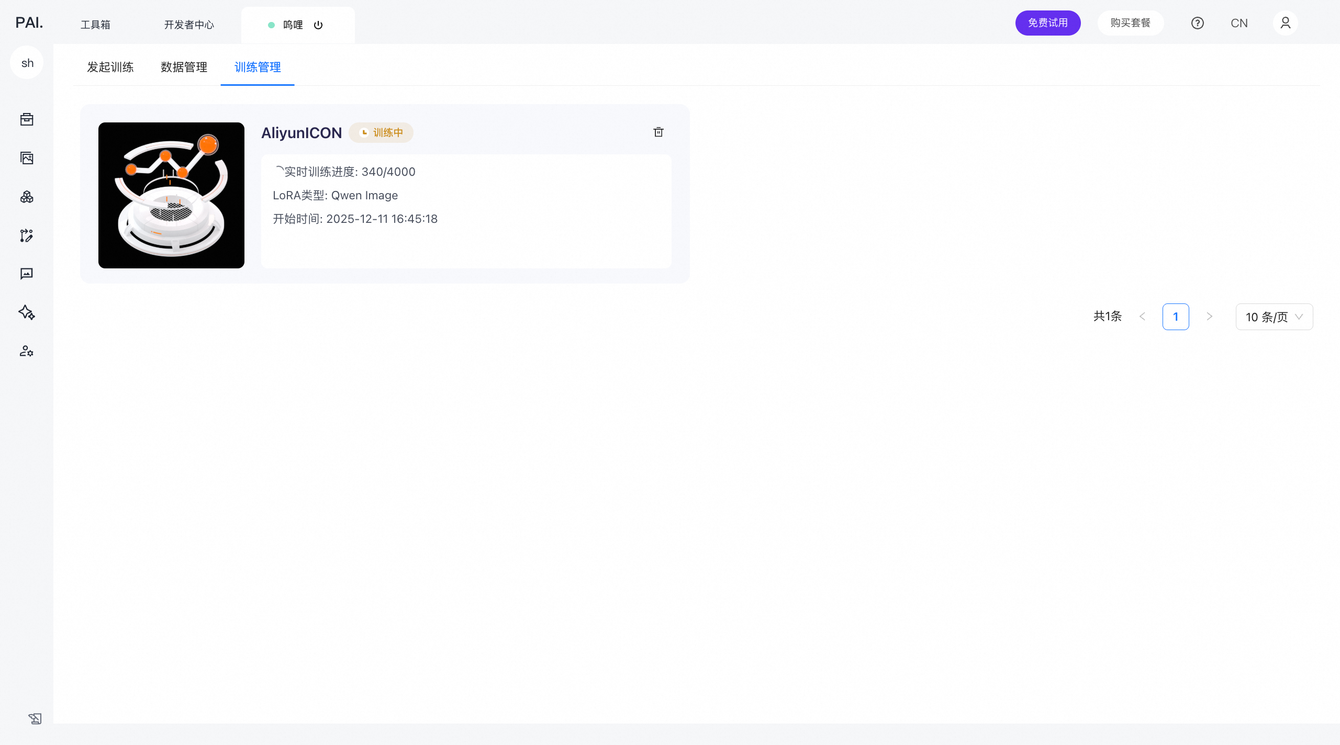
Task: Open the user settings sidebar icon
Action: (x=27, y=351)
